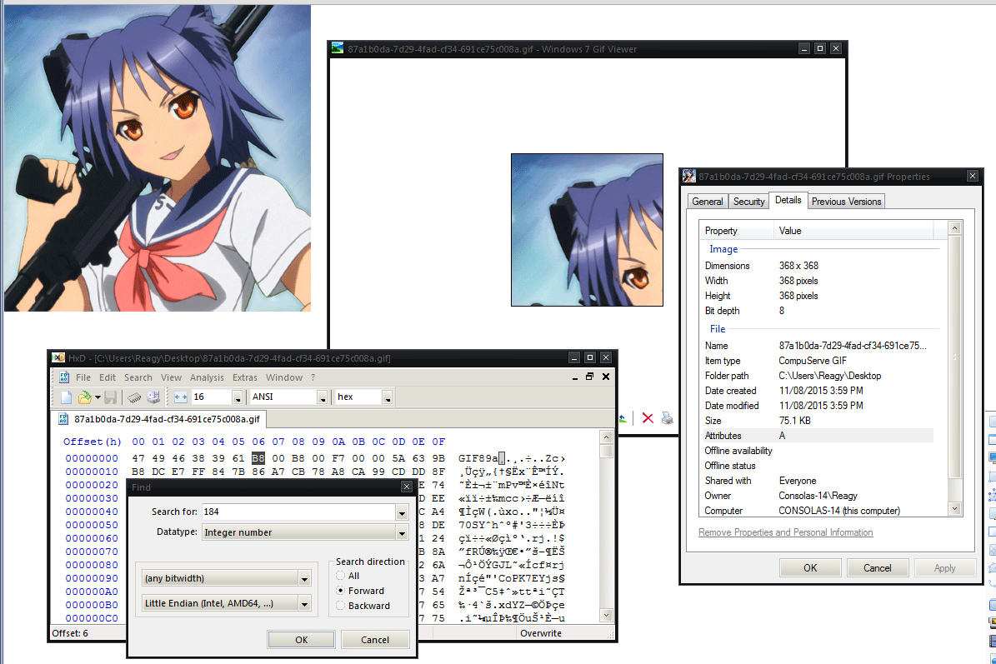Click the Gif Viewer title bar icon
Viewport: 996px width, 664px height.
coord(338,48)
